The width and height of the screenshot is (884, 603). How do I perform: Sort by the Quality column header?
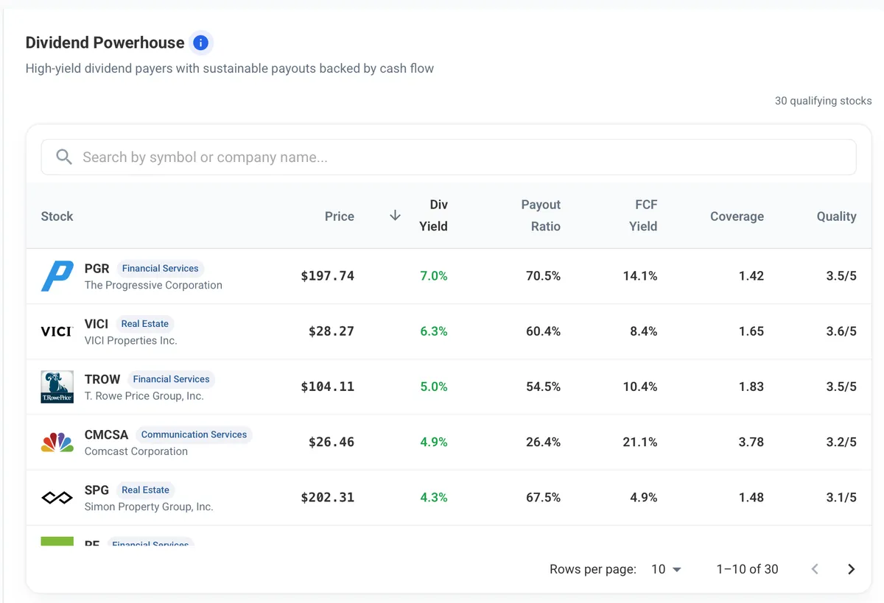click(x=836, y=216)
